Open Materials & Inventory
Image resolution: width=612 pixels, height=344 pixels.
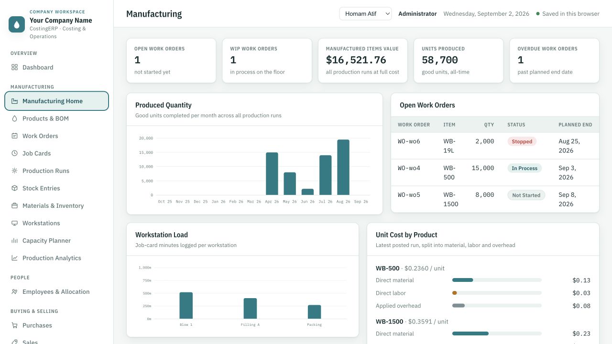[x=57, y=205]
